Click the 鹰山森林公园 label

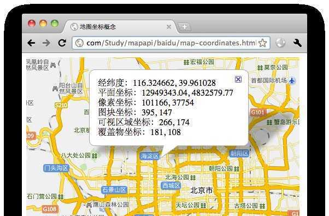107,205
